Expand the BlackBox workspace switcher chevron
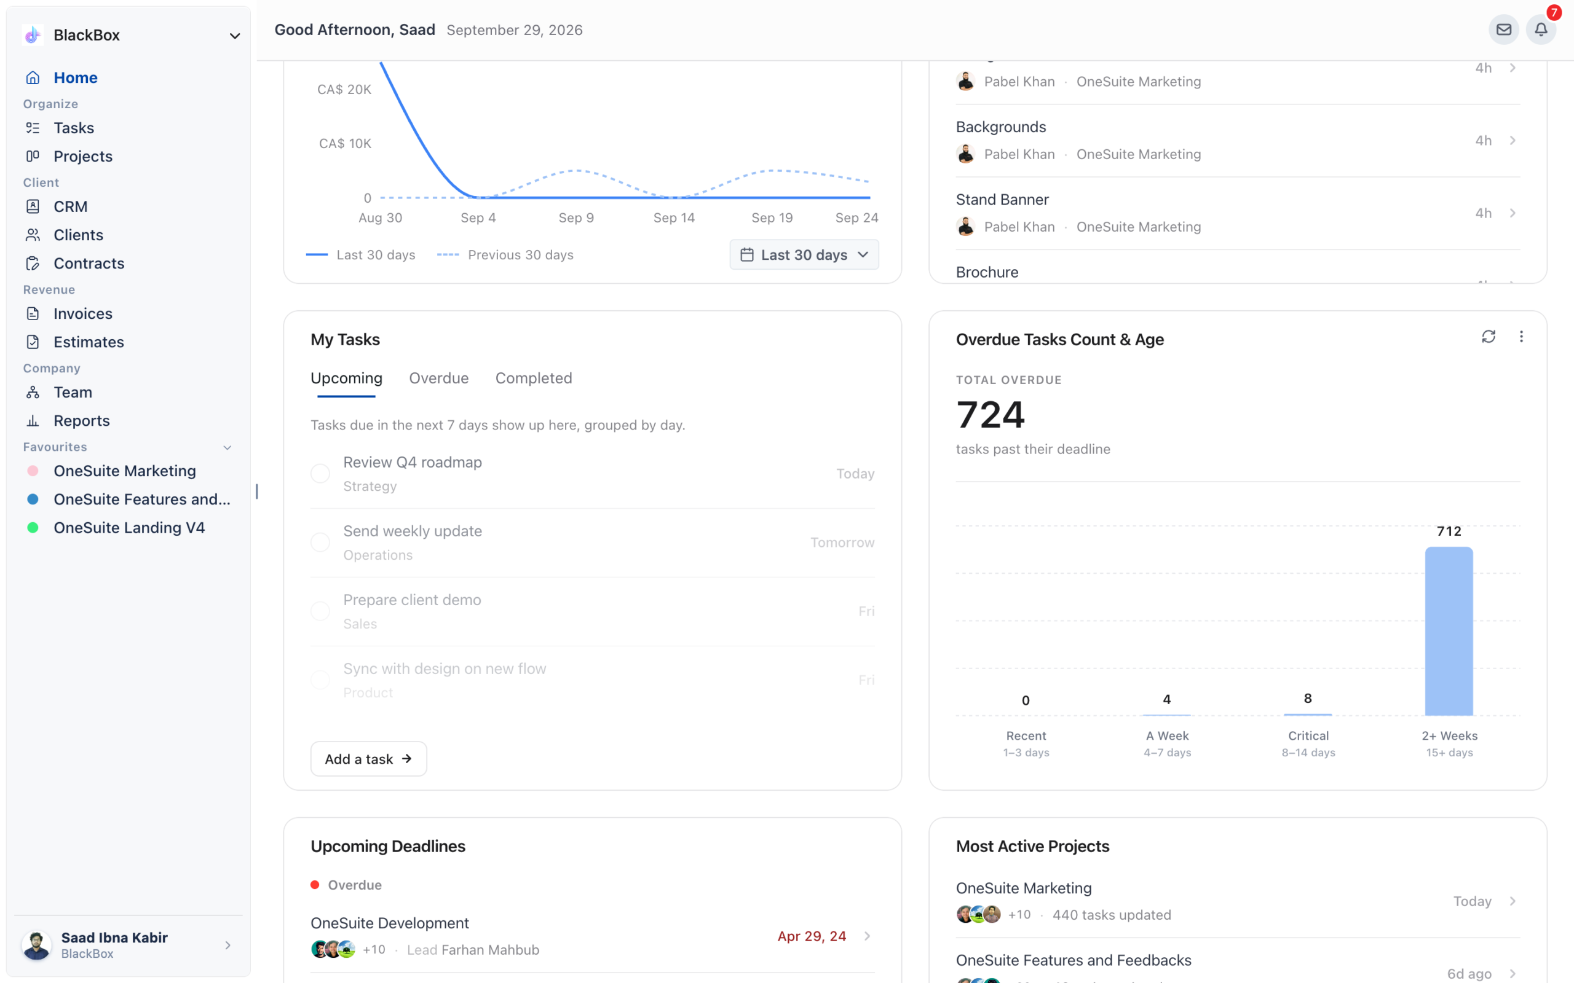The image size is (1574, 983). (235, 36)
